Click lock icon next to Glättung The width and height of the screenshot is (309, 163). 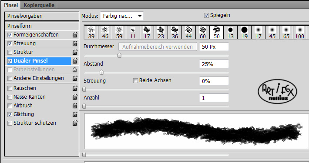click(x=75, y=114)
